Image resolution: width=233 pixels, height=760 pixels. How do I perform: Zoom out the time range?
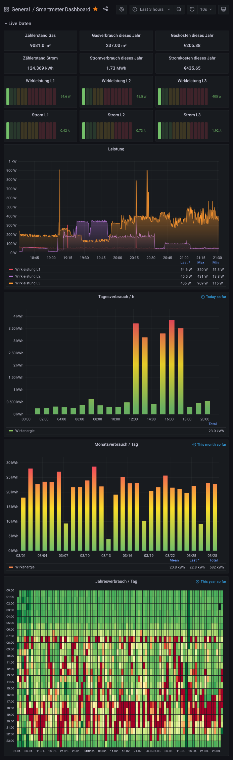point(179,9)
